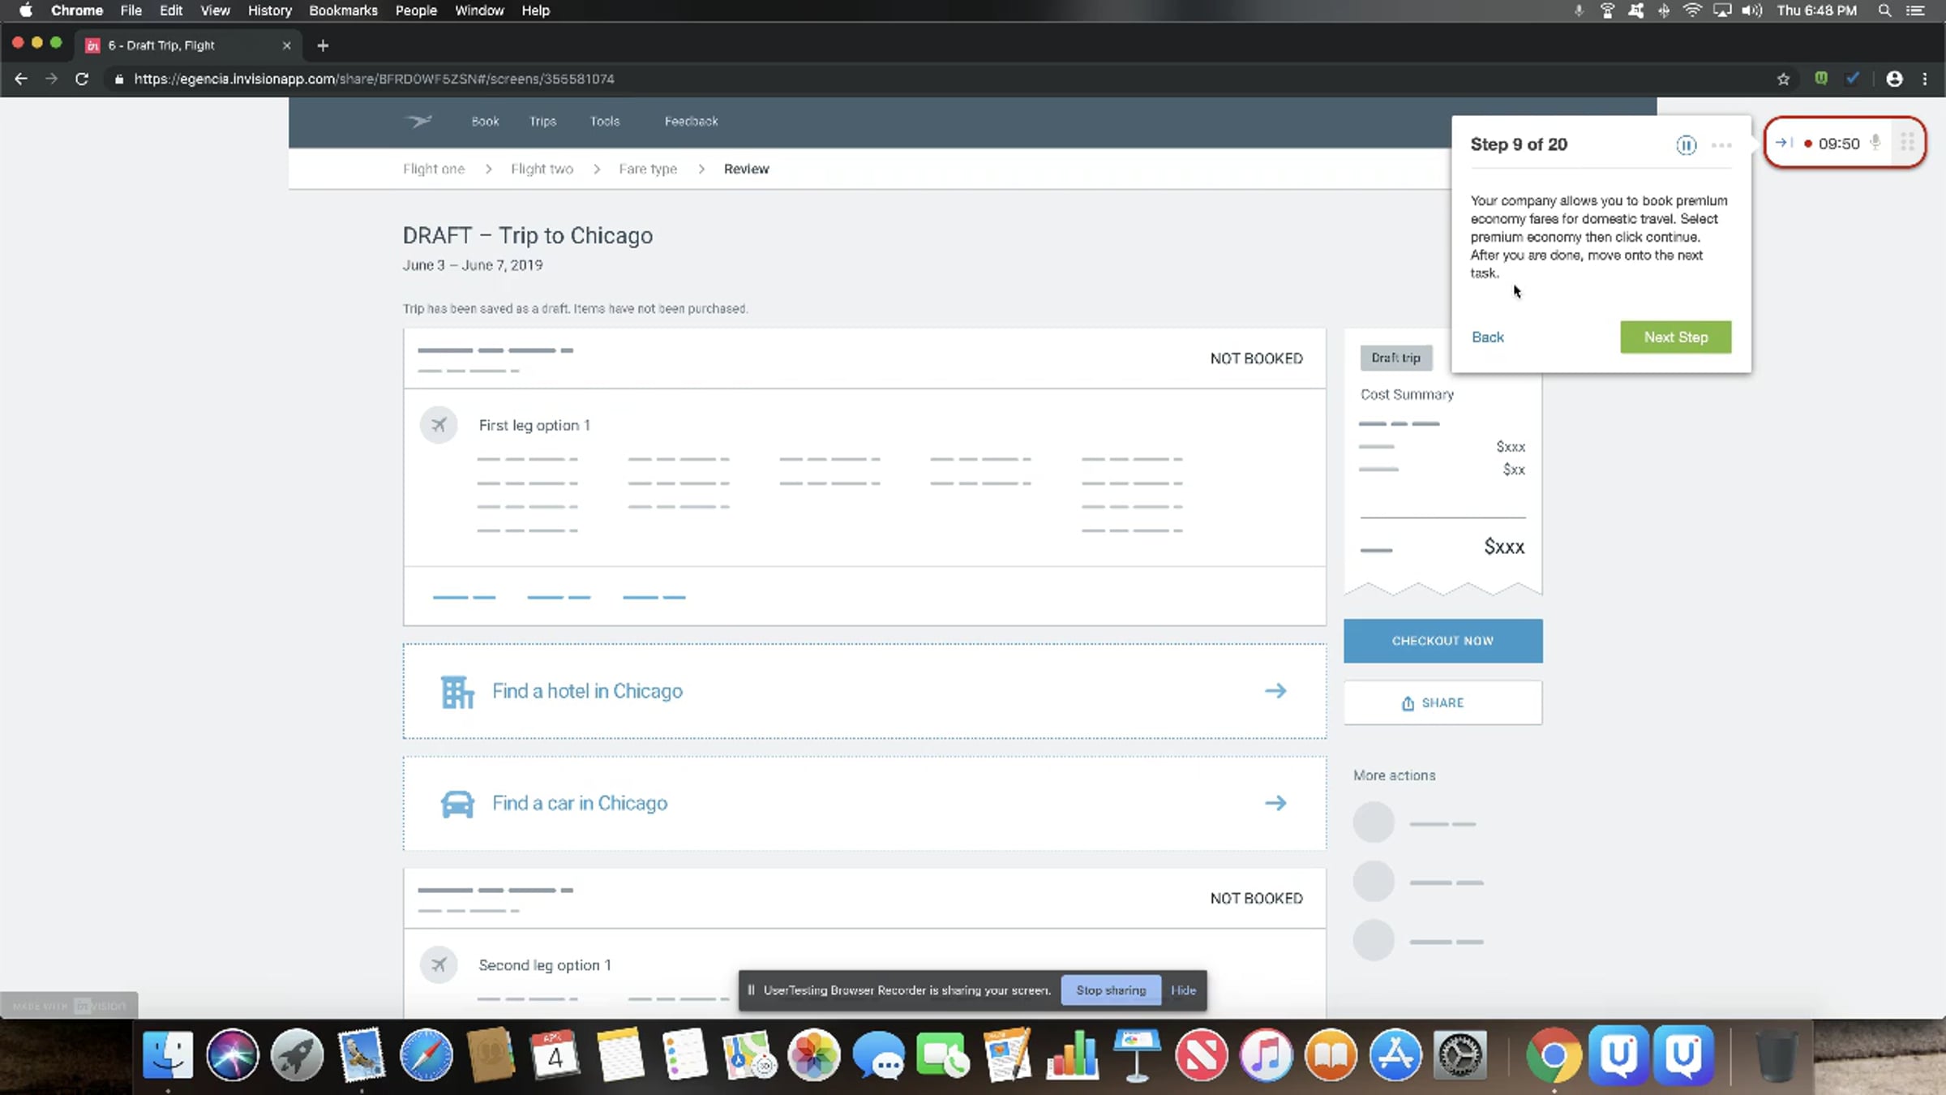Collapse the recorder widget arrow

[x=1783, y=144]
